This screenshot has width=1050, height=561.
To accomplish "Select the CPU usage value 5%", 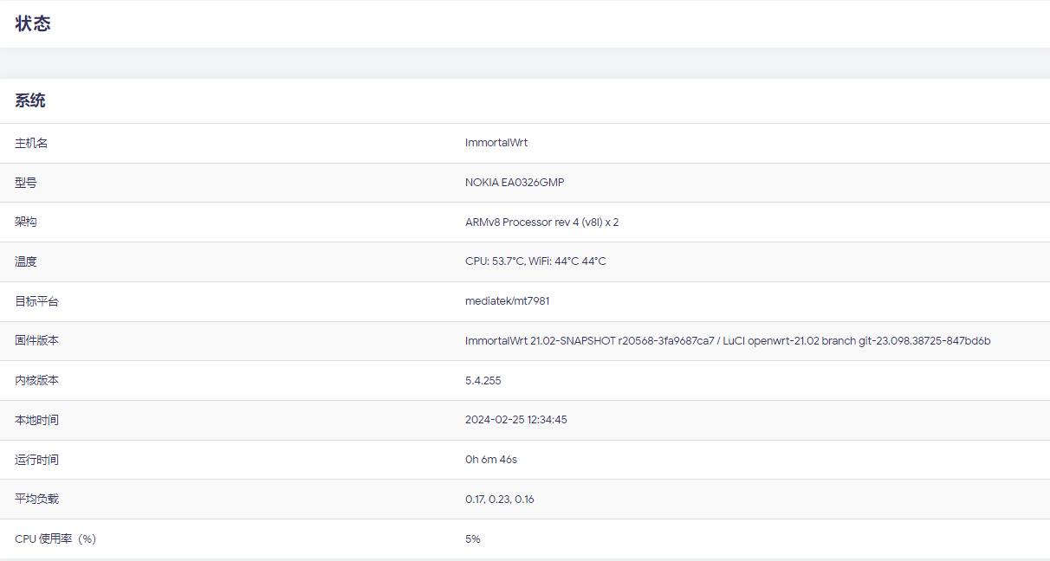I will (472, 539).
